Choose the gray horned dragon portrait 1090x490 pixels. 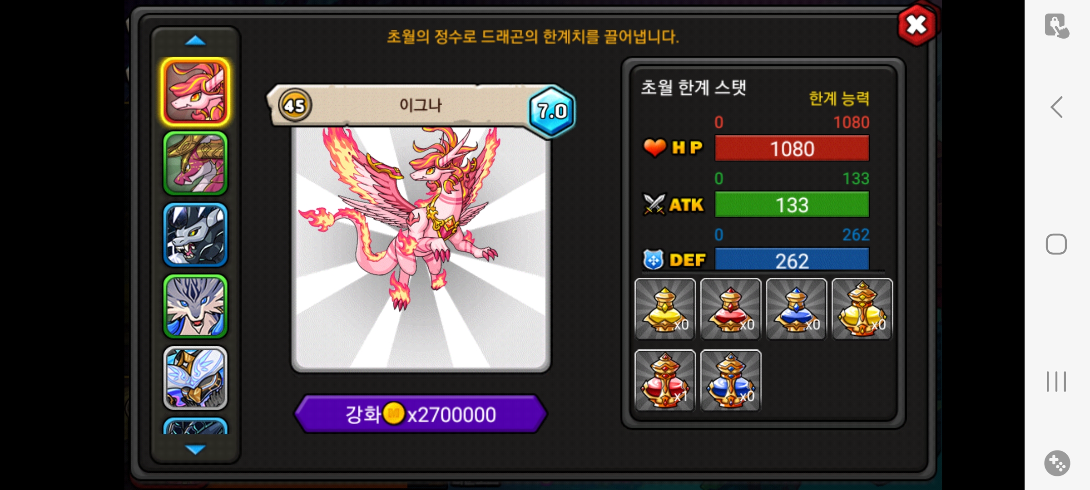pyautogui.click(x=195, y=235)
